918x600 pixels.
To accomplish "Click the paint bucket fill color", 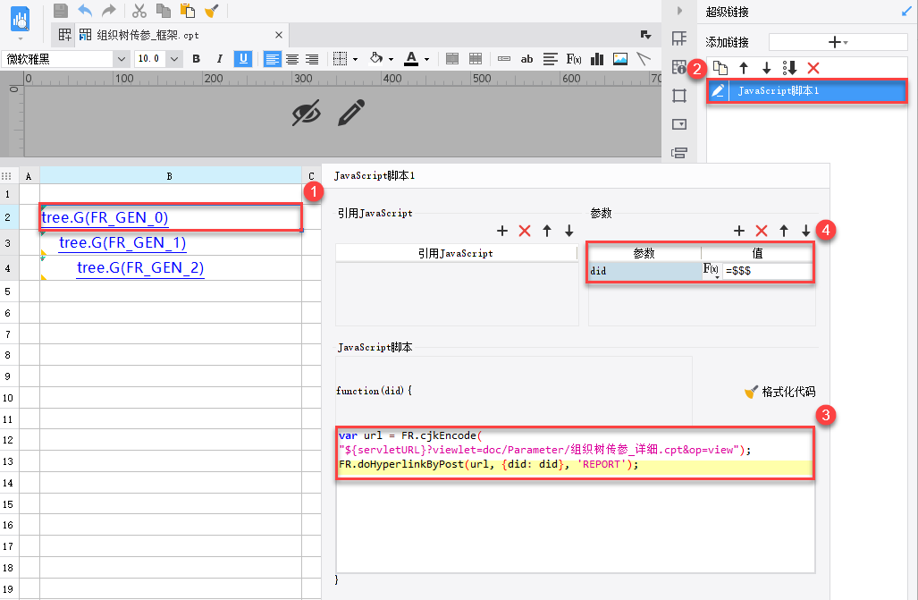I will (x=376, y=58).
